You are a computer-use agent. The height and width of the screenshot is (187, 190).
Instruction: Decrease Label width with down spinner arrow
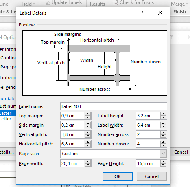(x=163, y=127)
